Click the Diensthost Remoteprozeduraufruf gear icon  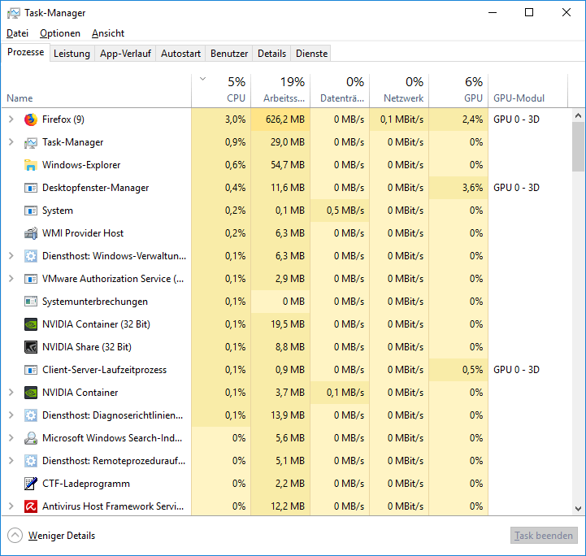(x=31, y=461)
